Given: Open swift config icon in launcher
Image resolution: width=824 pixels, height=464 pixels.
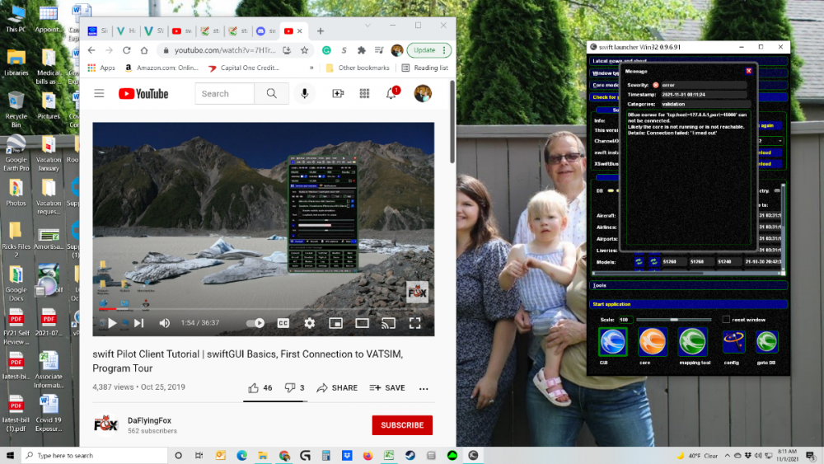Looking at the screenshot, I should 732,341.
